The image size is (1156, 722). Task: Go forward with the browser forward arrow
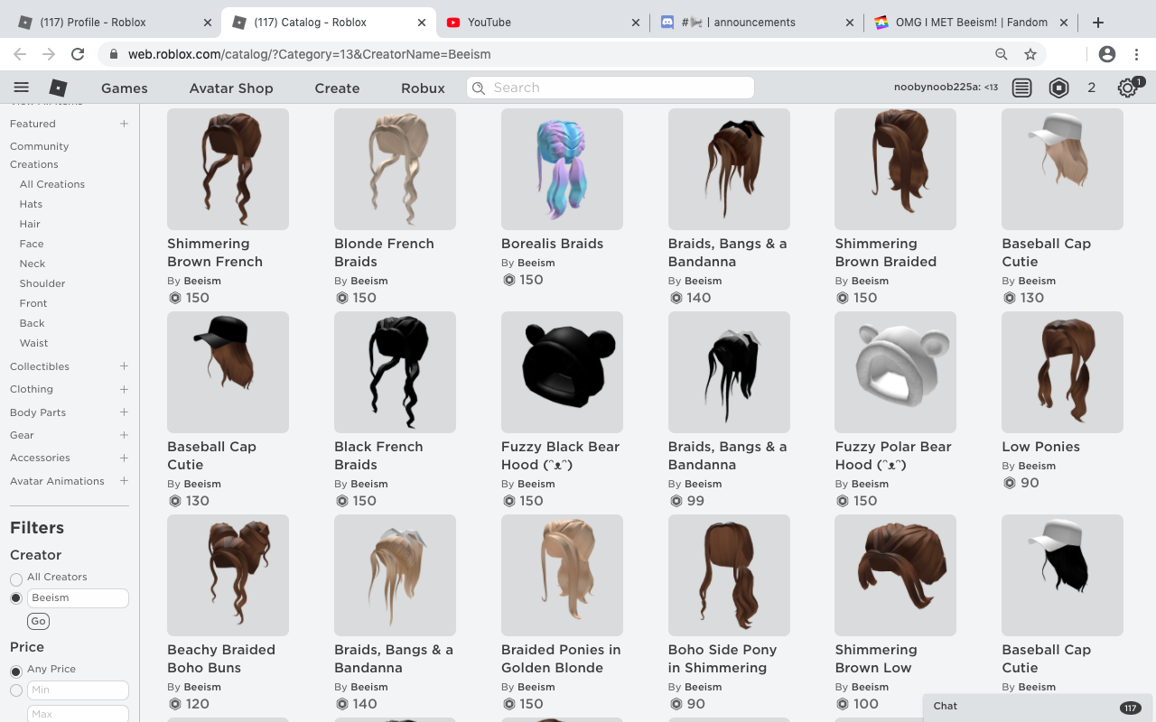pos(49,54)
